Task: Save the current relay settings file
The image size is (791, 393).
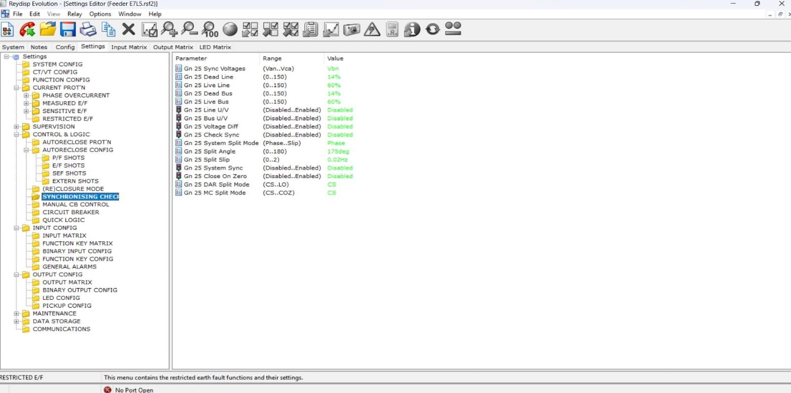Action: 67,29
